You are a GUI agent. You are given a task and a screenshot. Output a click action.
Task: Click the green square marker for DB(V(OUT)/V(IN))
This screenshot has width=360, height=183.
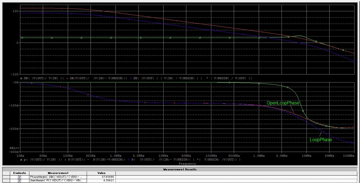[x=22, y=78]
